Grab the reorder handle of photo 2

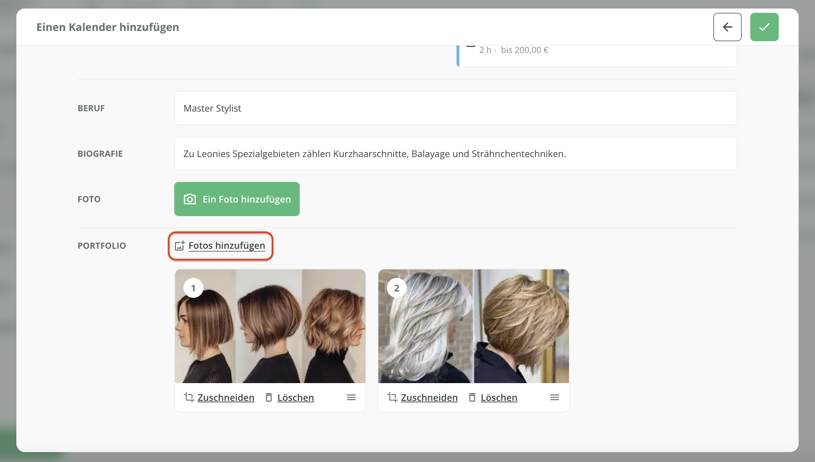(554, 397)
